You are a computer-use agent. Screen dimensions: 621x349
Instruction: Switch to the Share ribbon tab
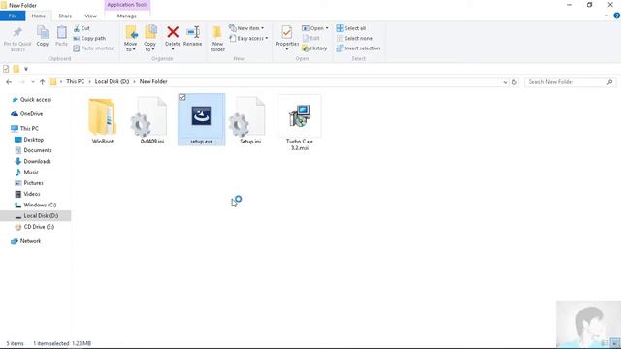point(65,16)
